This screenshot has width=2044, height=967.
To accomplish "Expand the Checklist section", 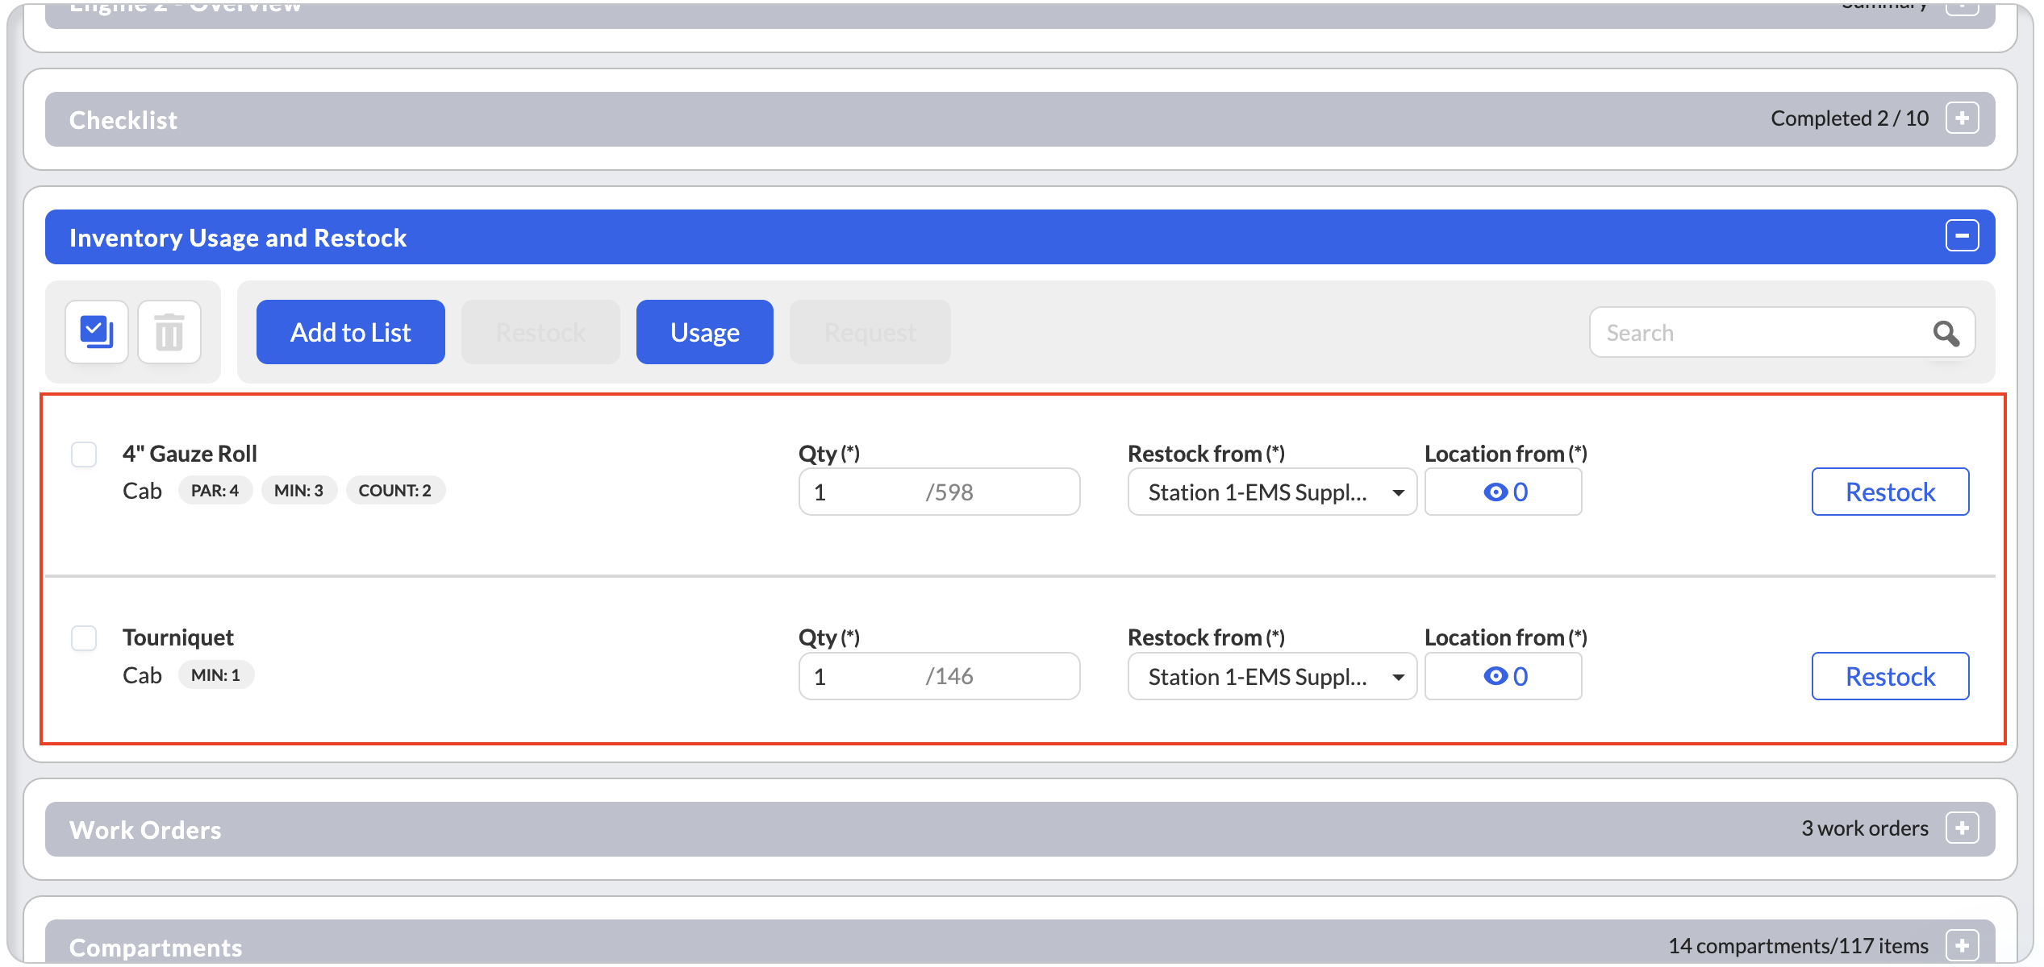I will click(1962, 118).
